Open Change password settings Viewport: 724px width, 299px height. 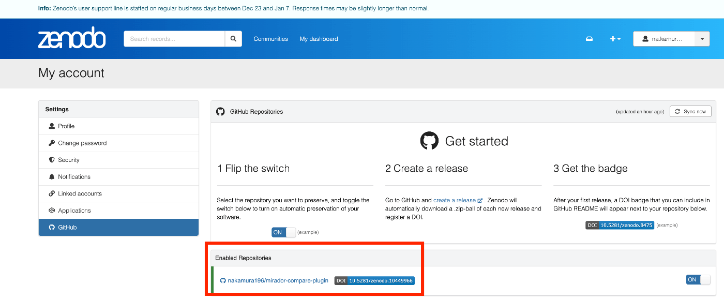pos(118,143)
